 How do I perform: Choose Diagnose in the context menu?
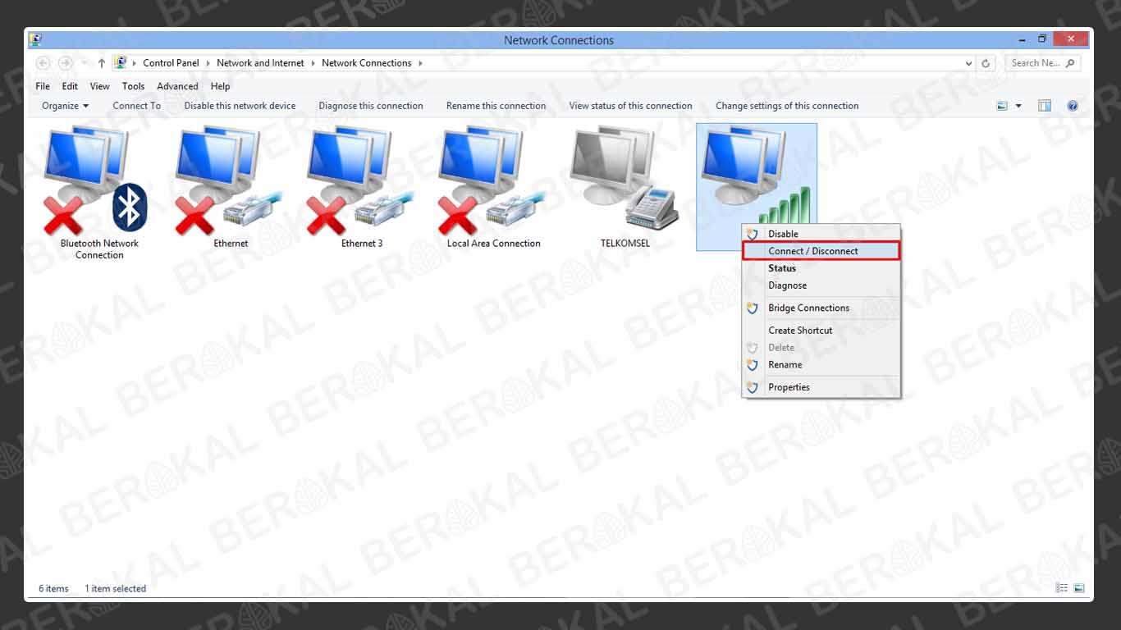click(821, 285)
